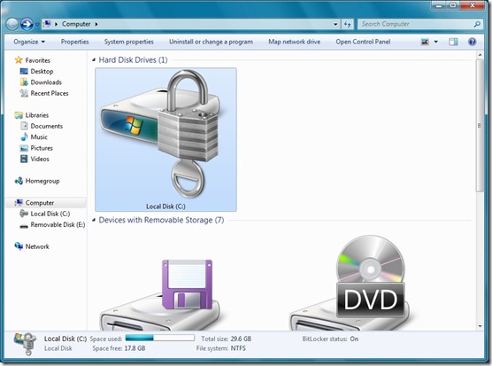Open the Pictures library

(42, 148)
